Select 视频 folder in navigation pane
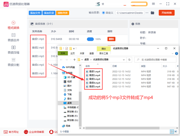 [68, 81]
